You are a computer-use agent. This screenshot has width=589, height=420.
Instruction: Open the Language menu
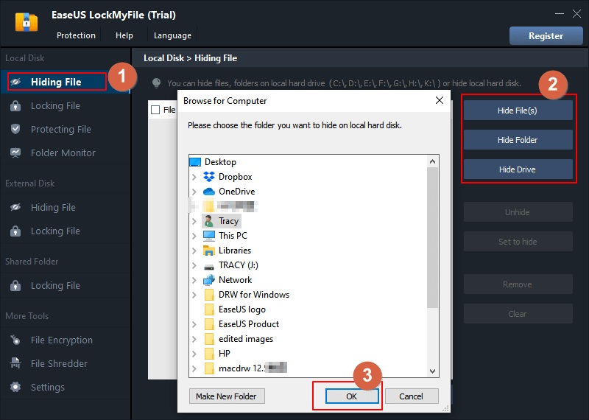pos(172,35)
